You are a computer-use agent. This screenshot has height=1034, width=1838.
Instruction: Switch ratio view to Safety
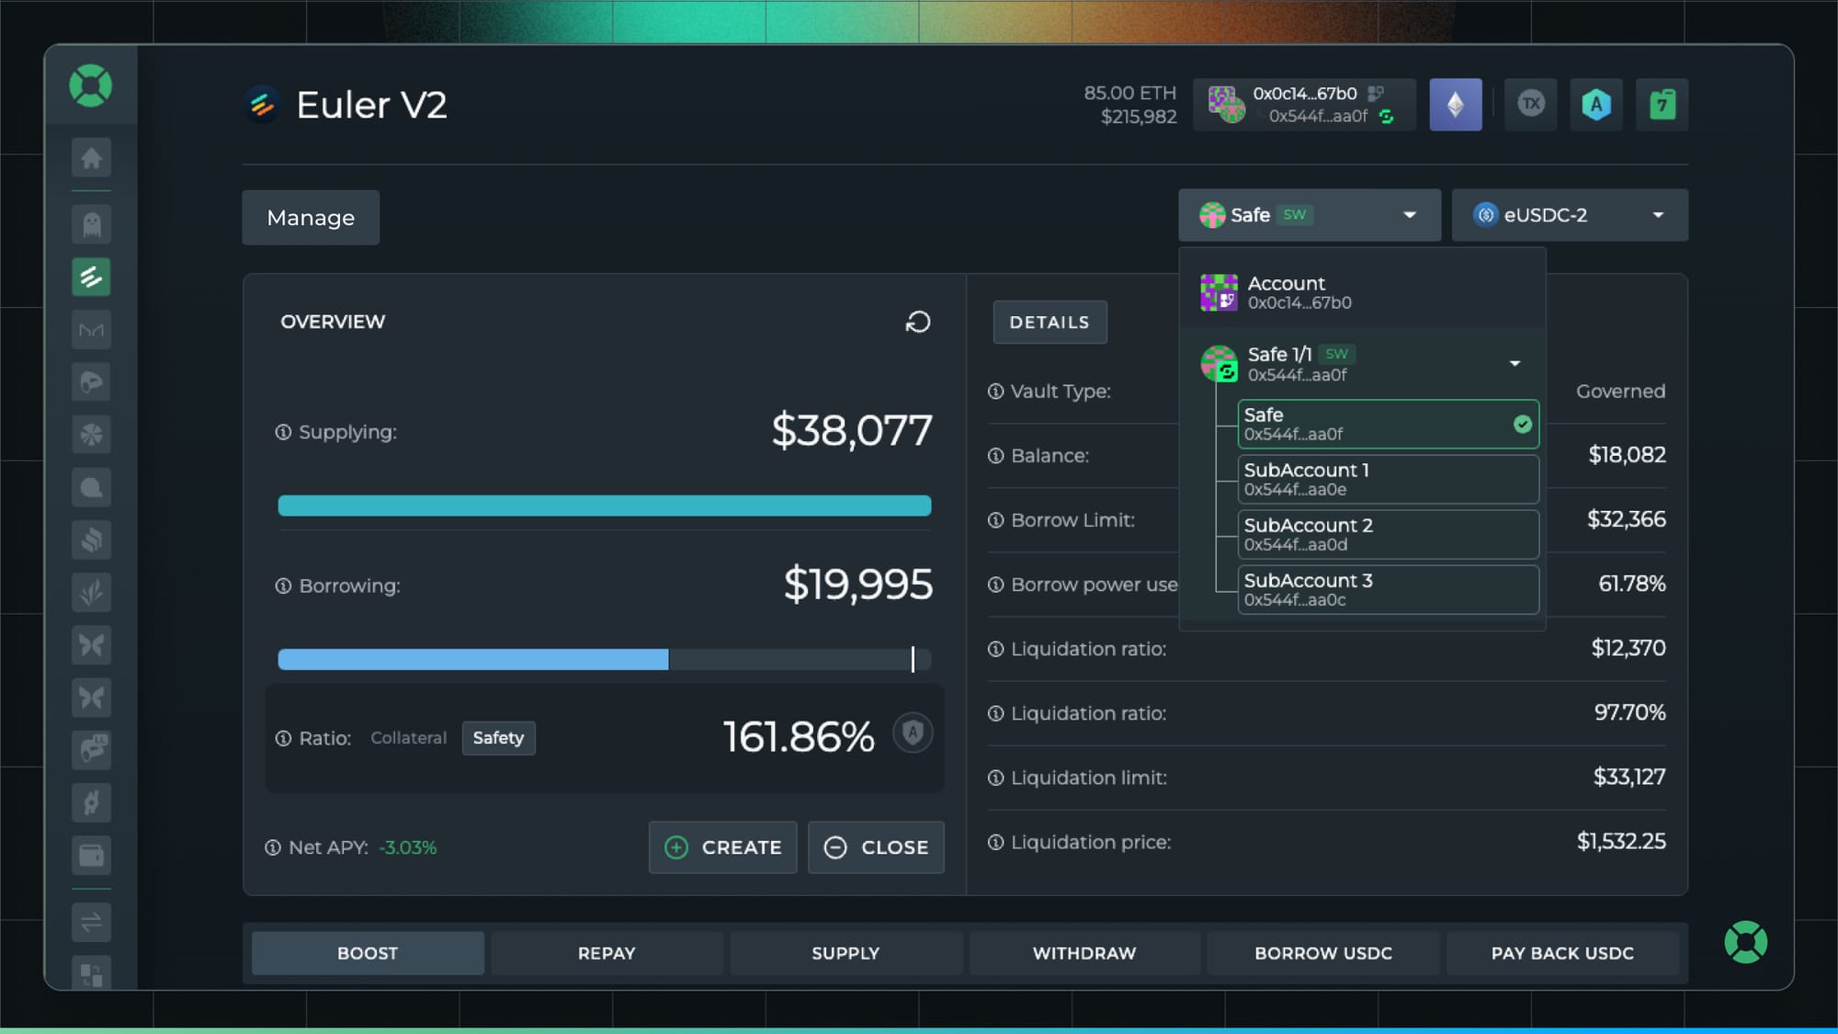tap(498, 737)
